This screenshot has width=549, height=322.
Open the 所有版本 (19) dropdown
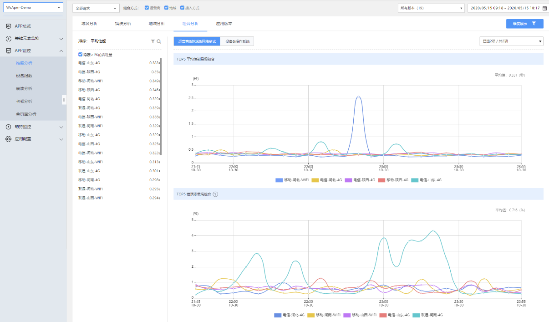(431, 8)
